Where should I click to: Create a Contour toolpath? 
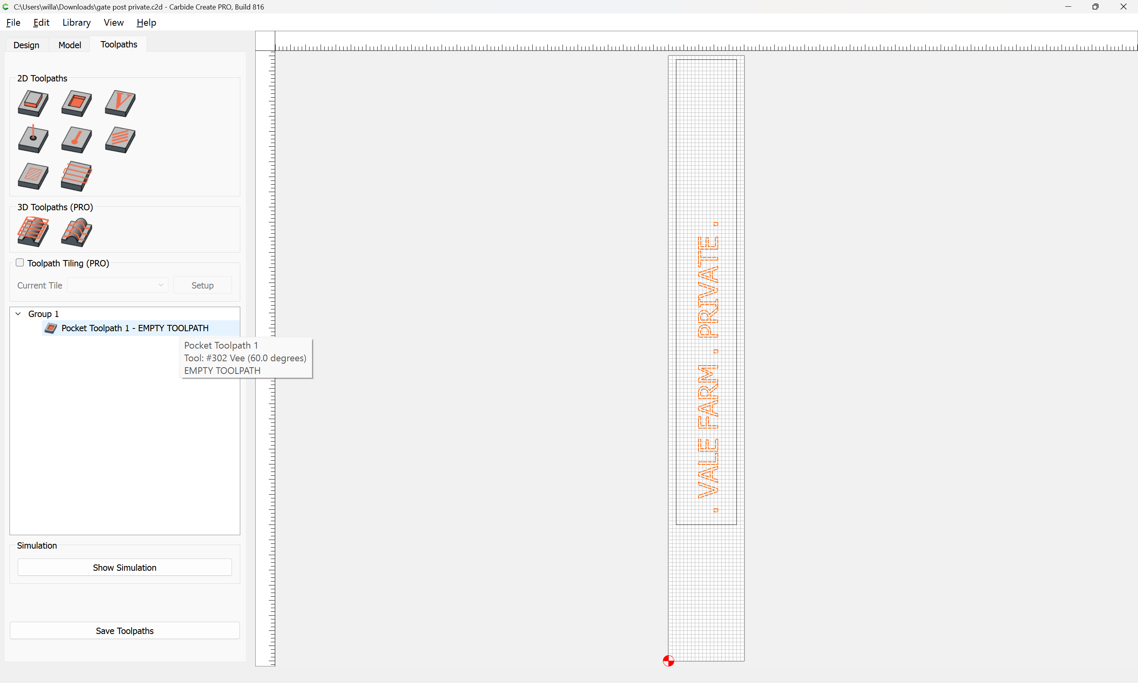33,103
